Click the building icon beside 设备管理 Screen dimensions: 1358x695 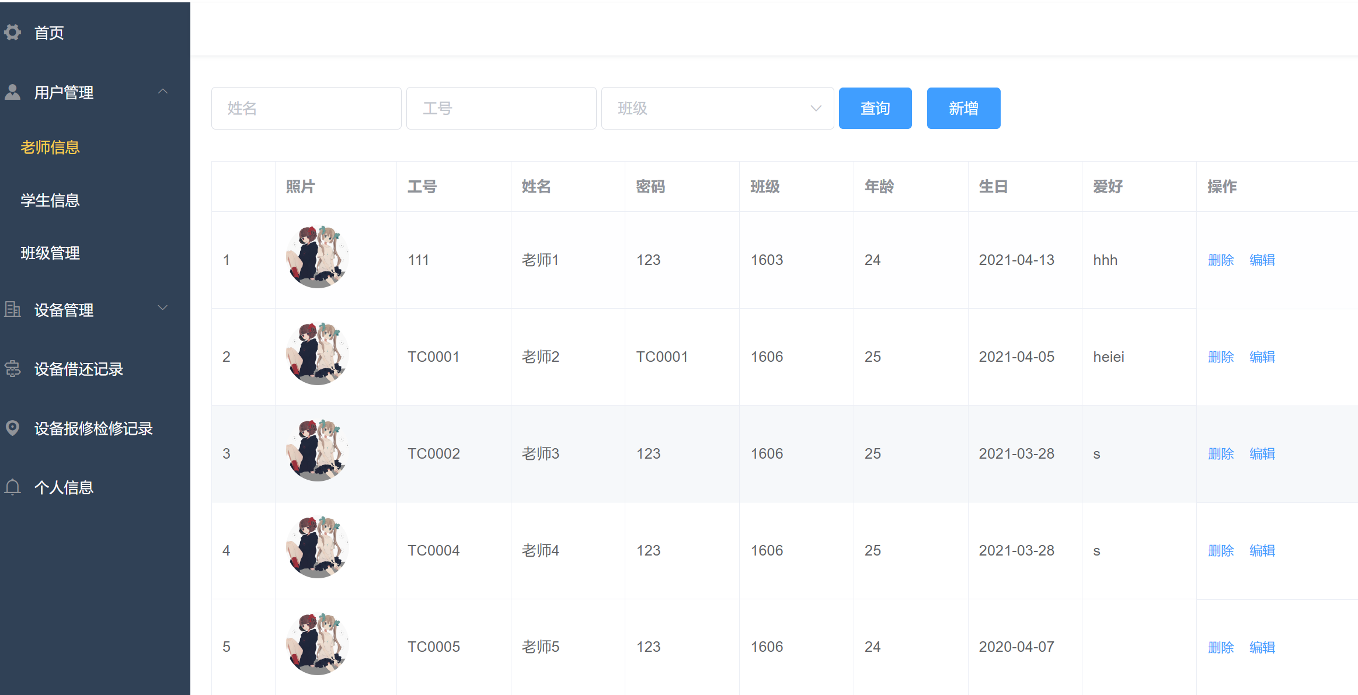[12, 309]
